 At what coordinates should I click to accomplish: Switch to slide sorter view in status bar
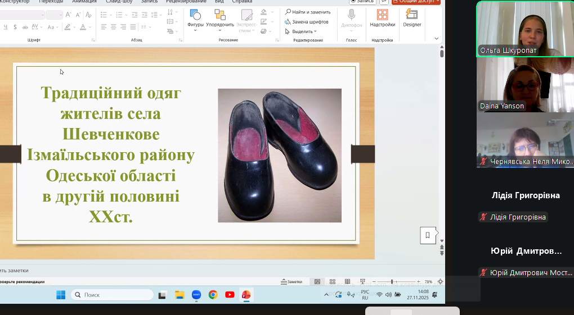click(332, 282)
